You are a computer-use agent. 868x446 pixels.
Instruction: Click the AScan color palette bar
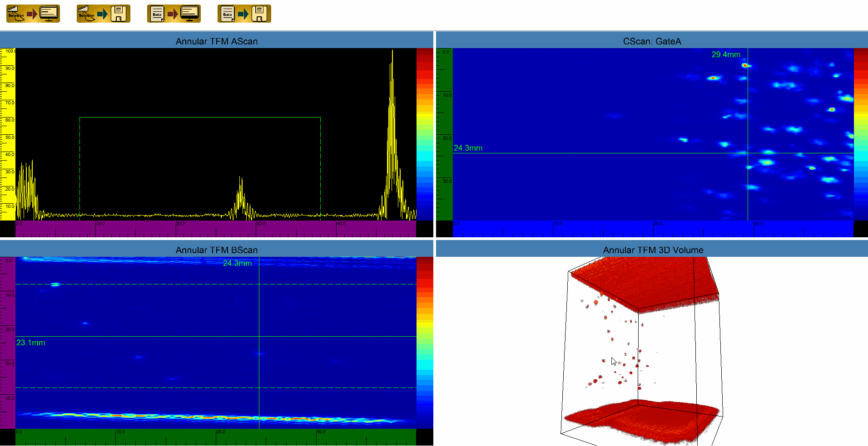[425, 134]
